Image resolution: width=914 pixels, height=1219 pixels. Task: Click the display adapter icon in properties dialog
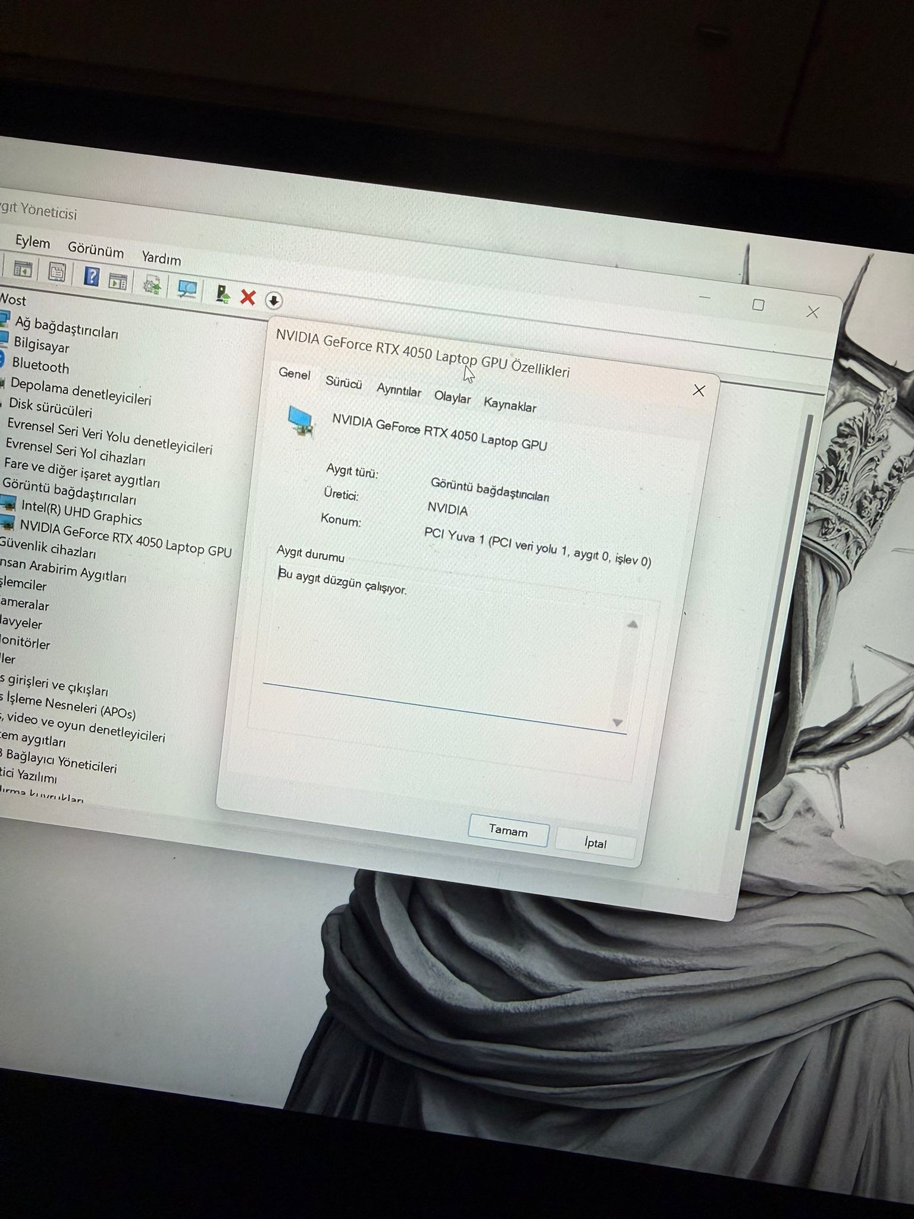[300, 421]
